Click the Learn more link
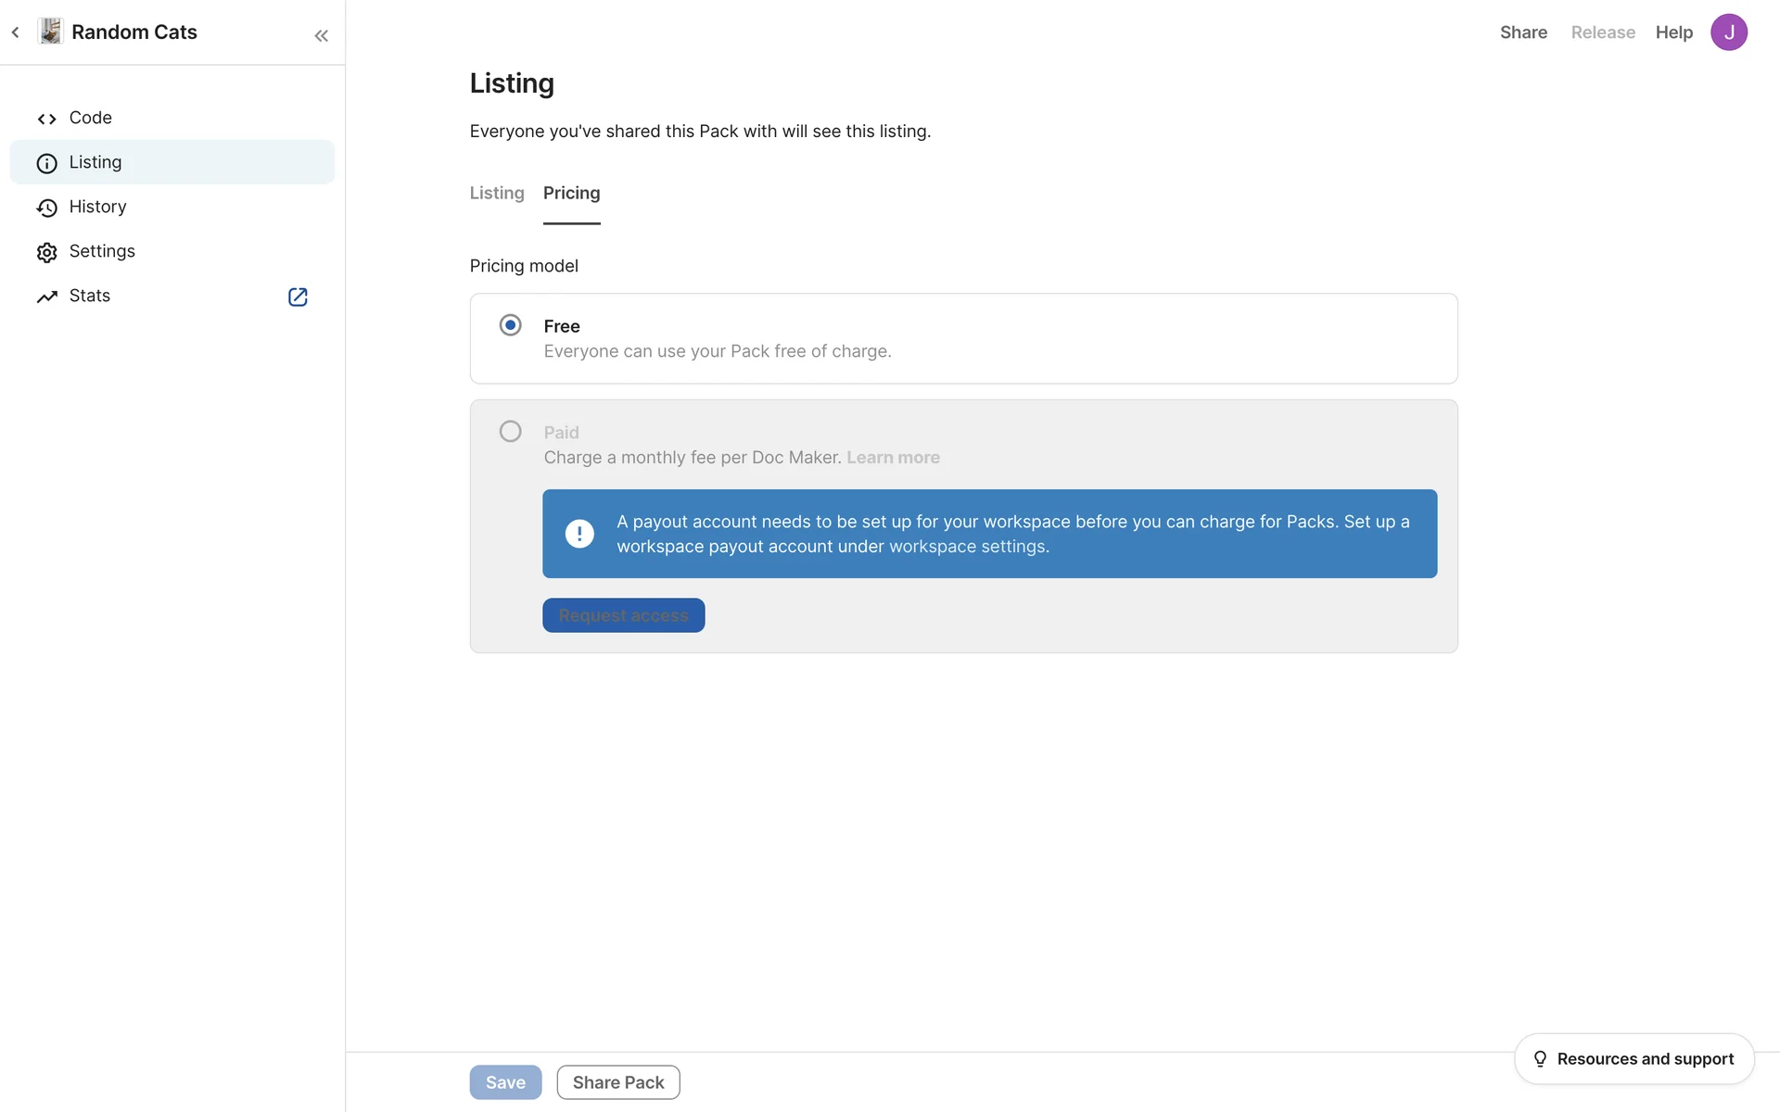Image resolution: width=1780 pixels, height=1112 pixels. coord(893,458)
